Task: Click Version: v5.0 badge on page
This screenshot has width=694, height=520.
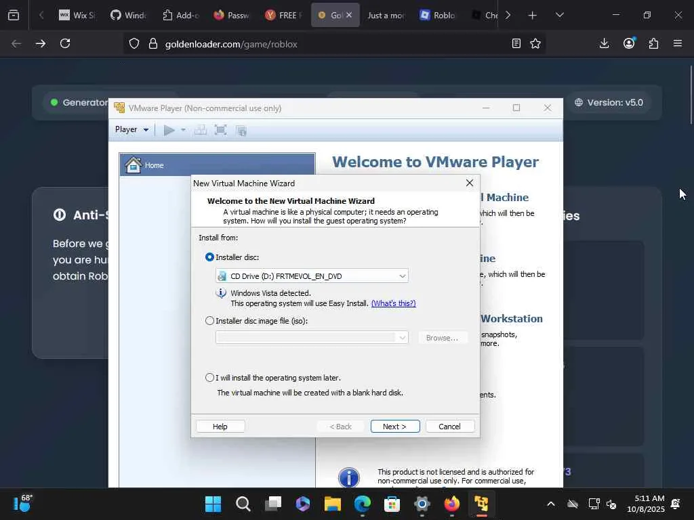Action: (x=609, y=103)
